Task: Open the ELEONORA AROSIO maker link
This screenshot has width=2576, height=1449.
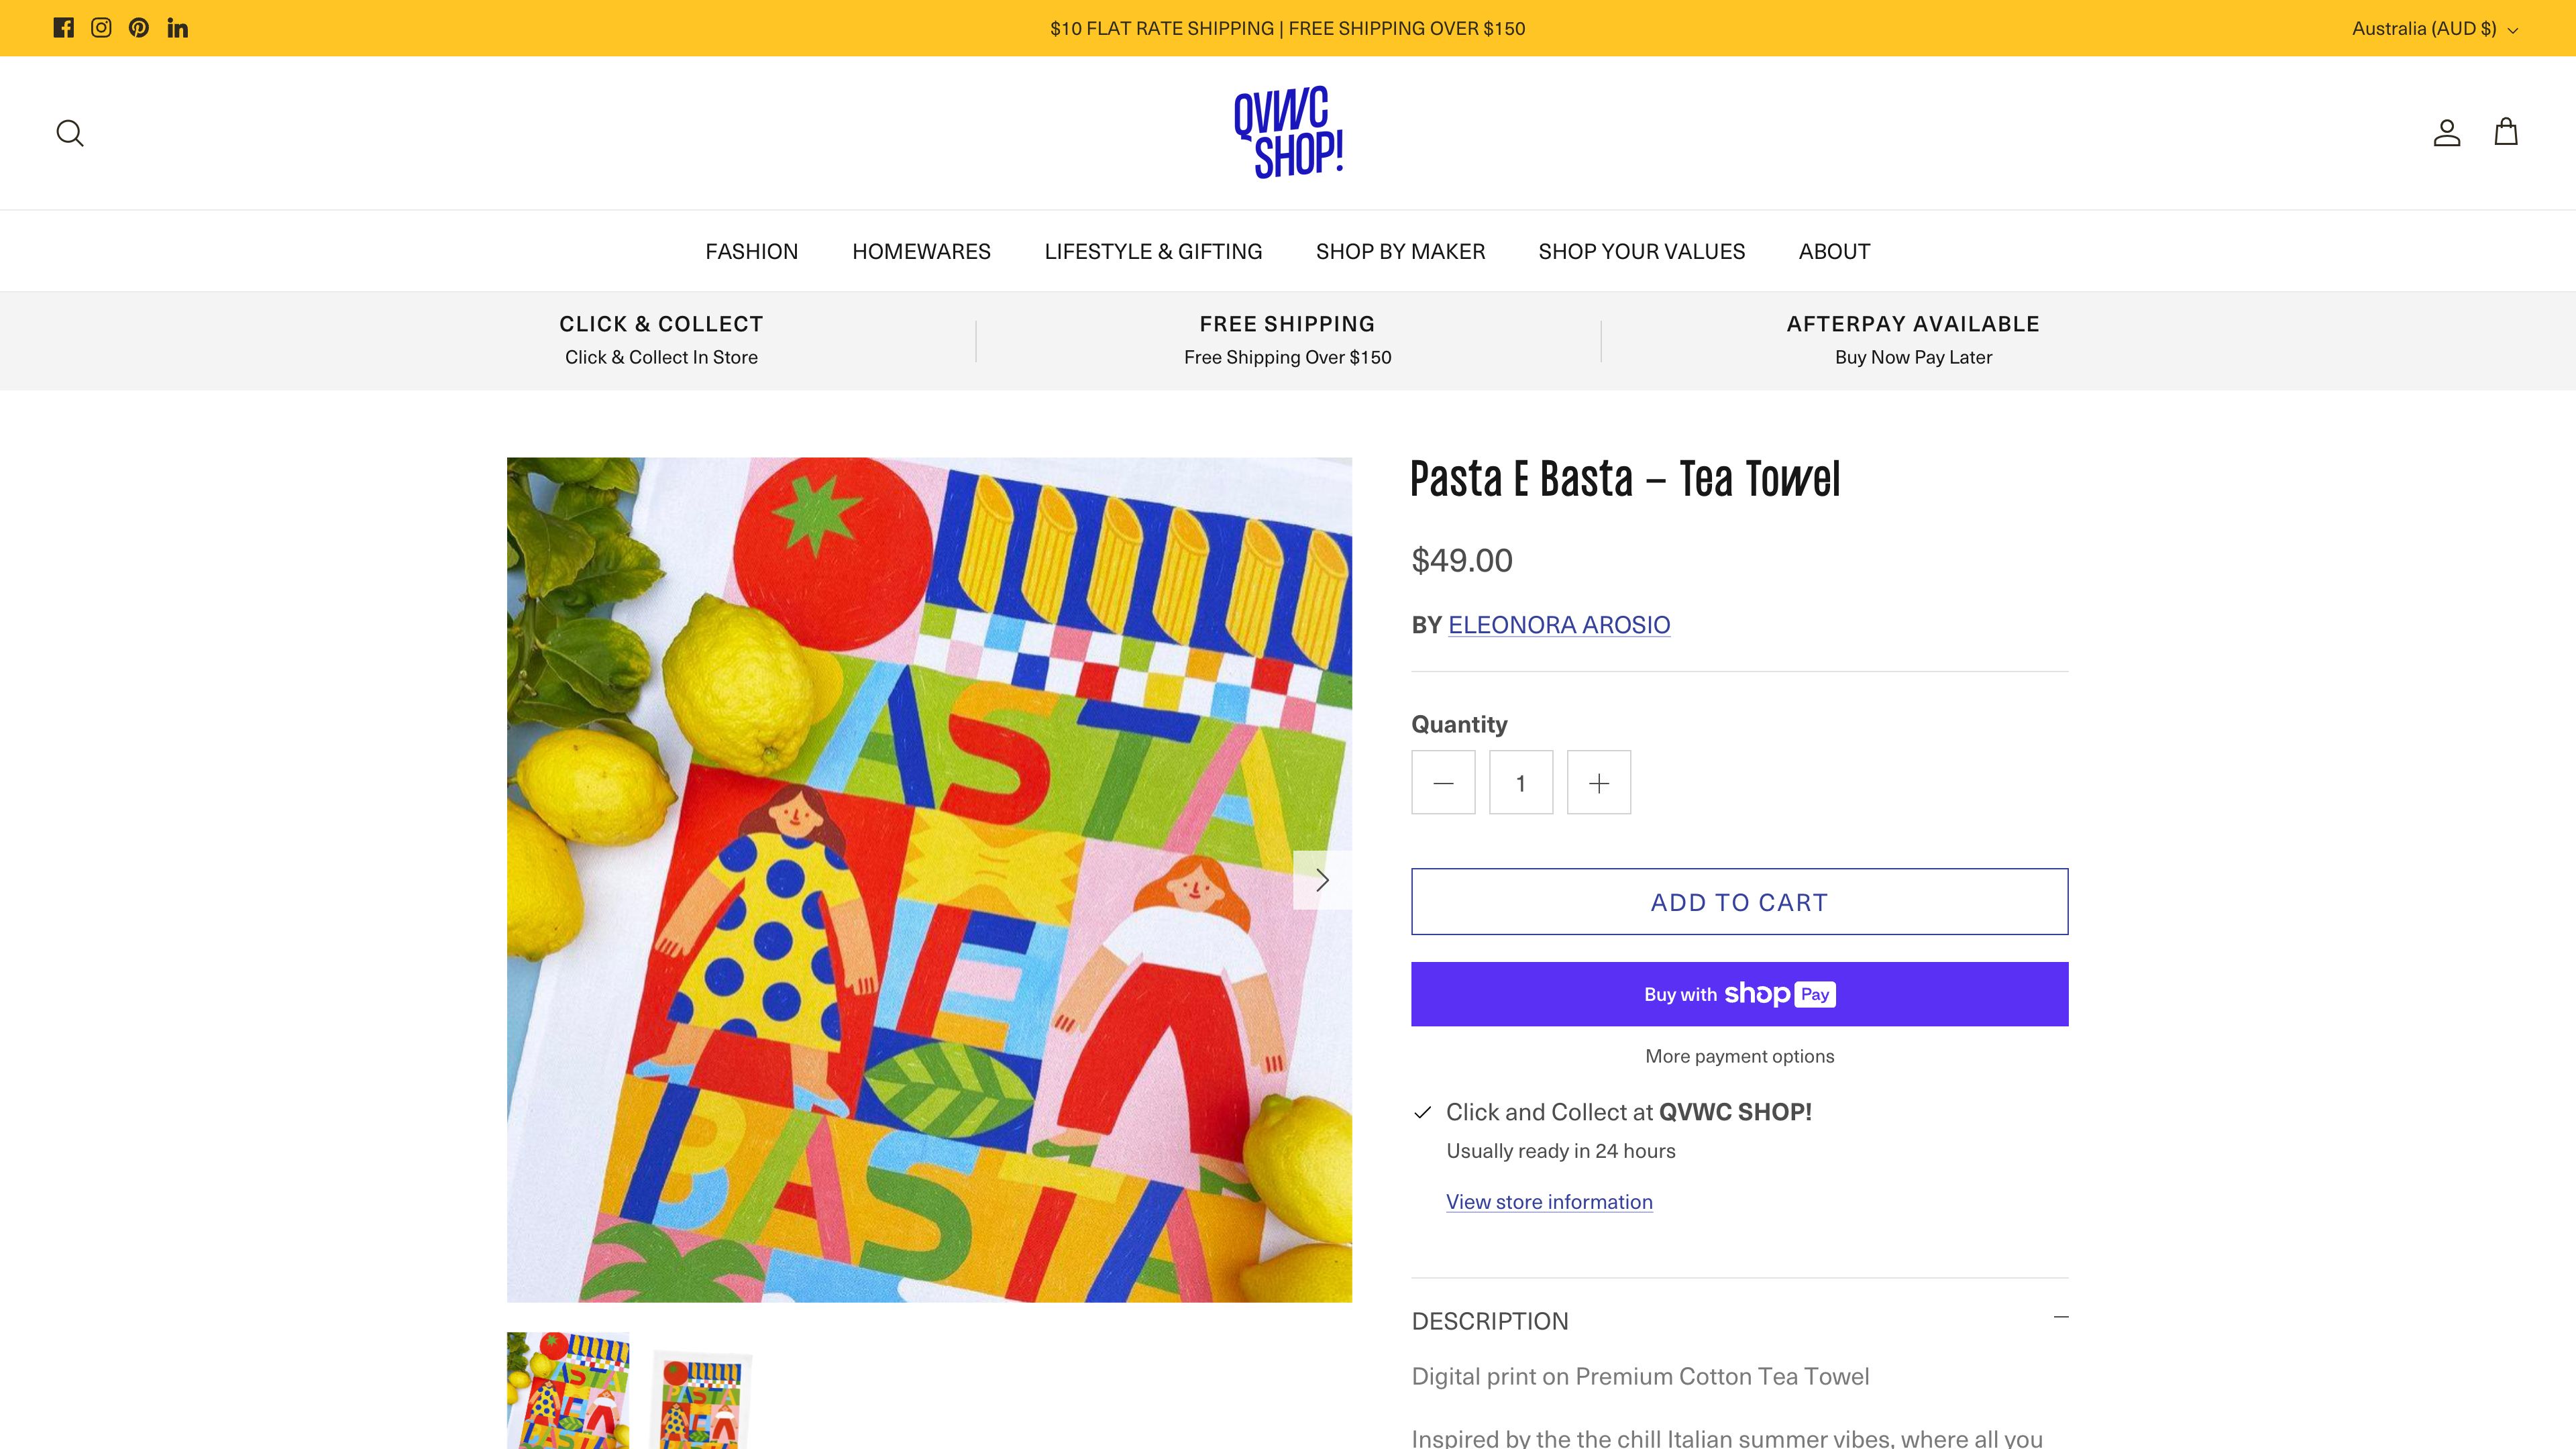Action: coord(1559,625)
